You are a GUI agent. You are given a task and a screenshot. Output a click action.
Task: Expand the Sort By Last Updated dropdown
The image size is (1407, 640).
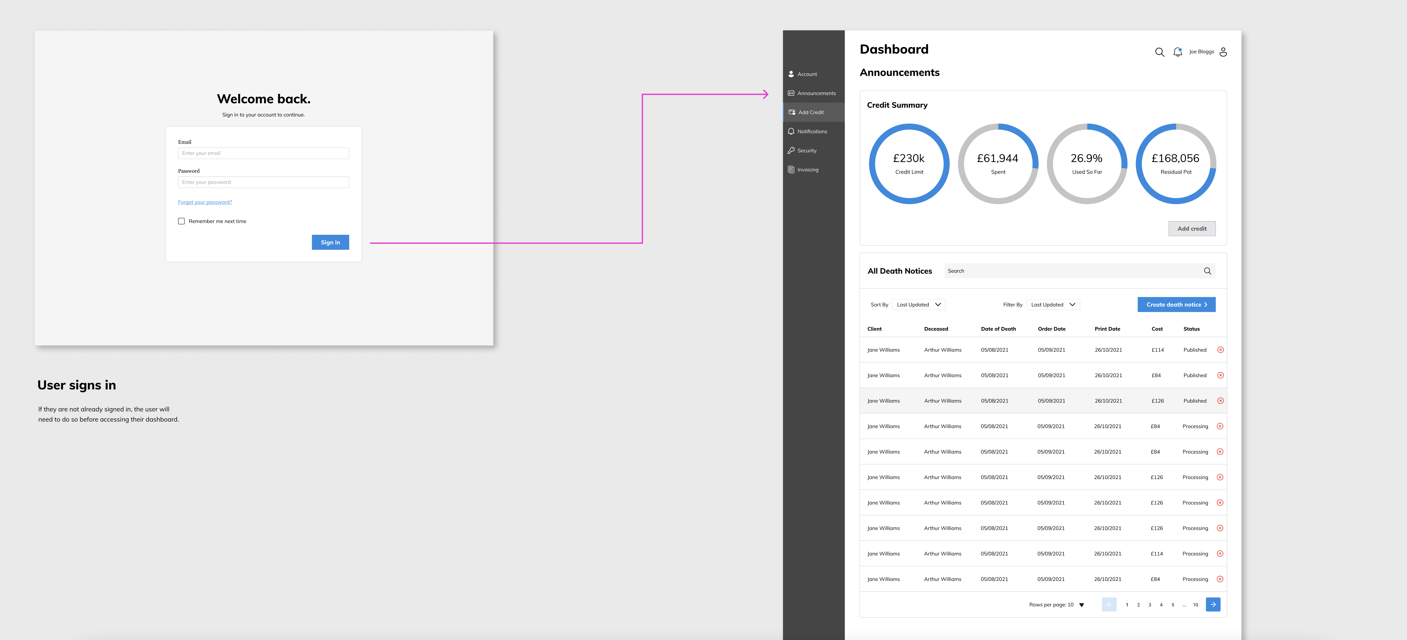coord(919,305)
